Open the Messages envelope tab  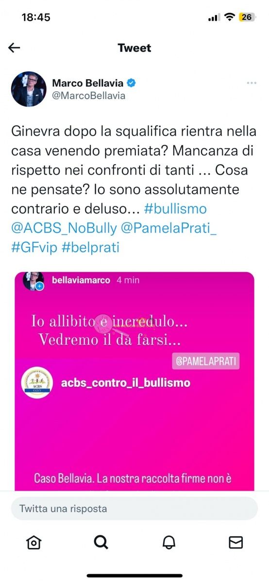[235, 542]
